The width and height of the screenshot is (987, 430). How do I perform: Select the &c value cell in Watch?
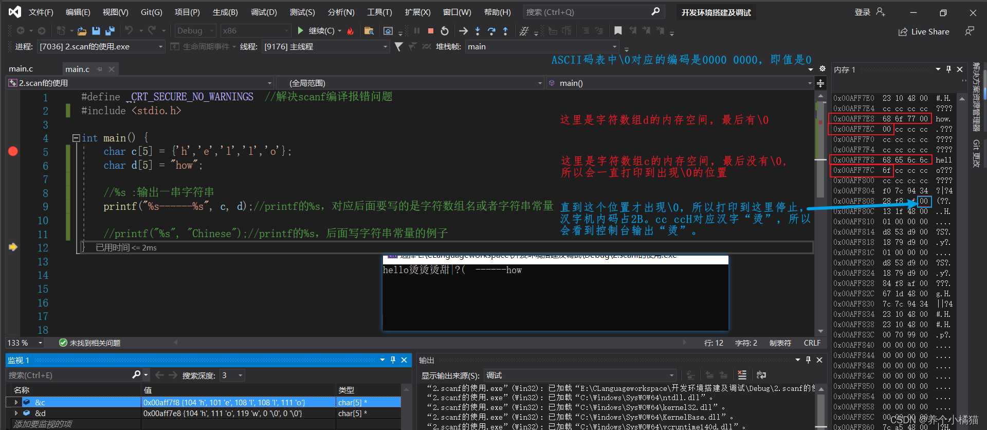point(239,402)
